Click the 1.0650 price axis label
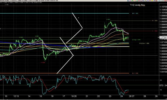 163,48
